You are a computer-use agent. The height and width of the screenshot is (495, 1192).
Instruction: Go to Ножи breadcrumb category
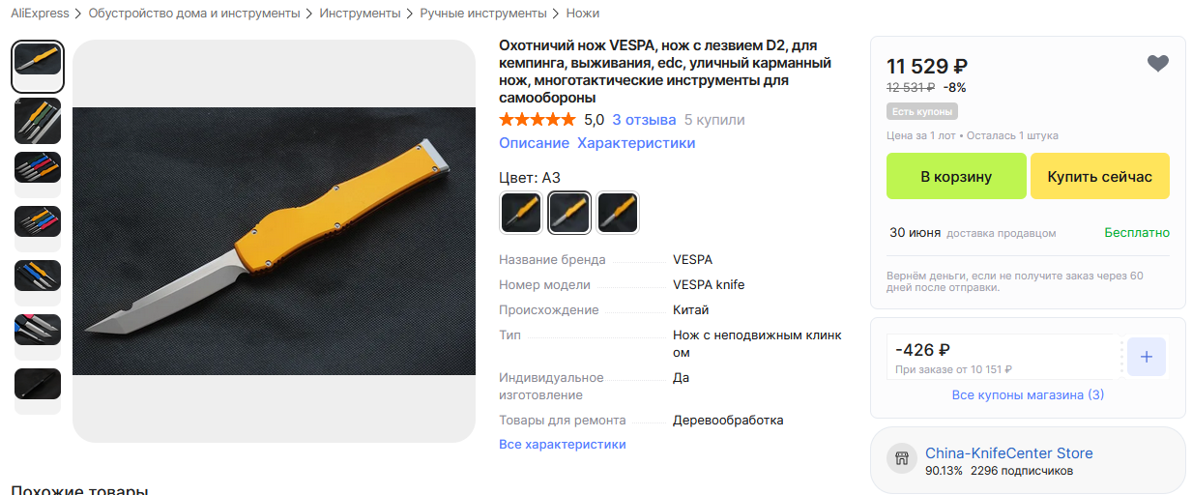coord(583,14)
